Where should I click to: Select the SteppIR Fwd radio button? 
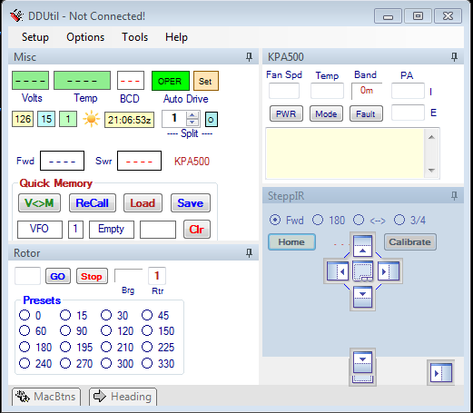coord(275,220)
